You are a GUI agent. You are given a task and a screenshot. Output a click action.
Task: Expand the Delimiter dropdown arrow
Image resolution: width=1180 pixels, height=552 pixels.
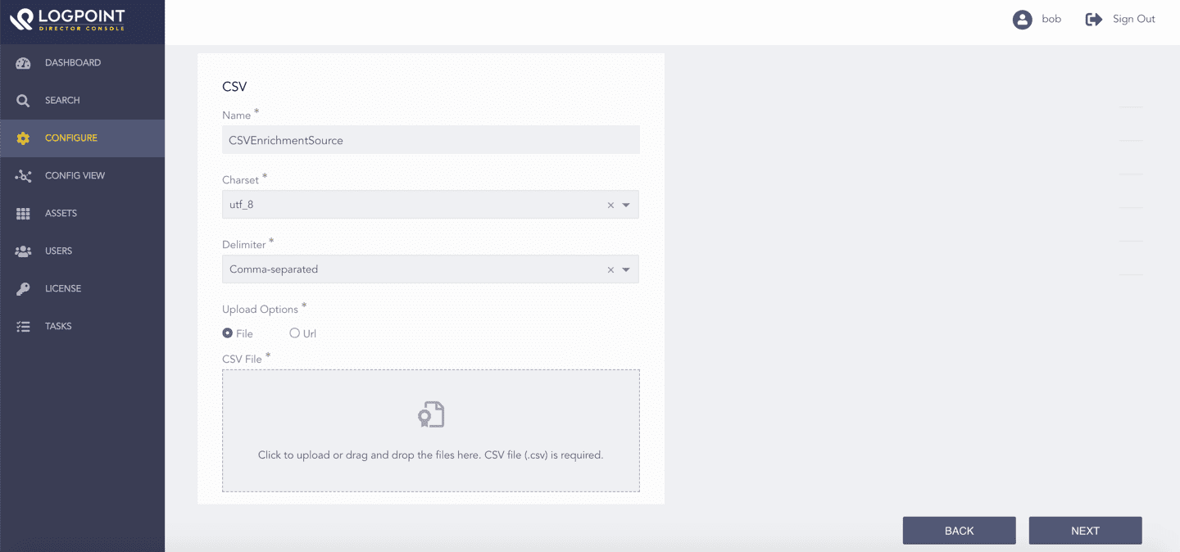coord(626,269)
